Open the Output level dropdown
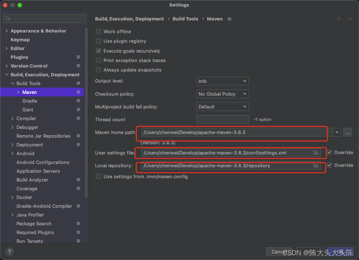The width and height of the screenshot is (359, 260). 223,81
